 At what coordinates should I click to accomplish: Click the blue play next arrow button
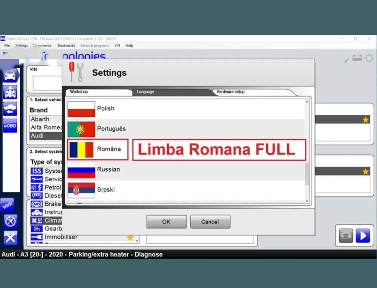point(363,236)
